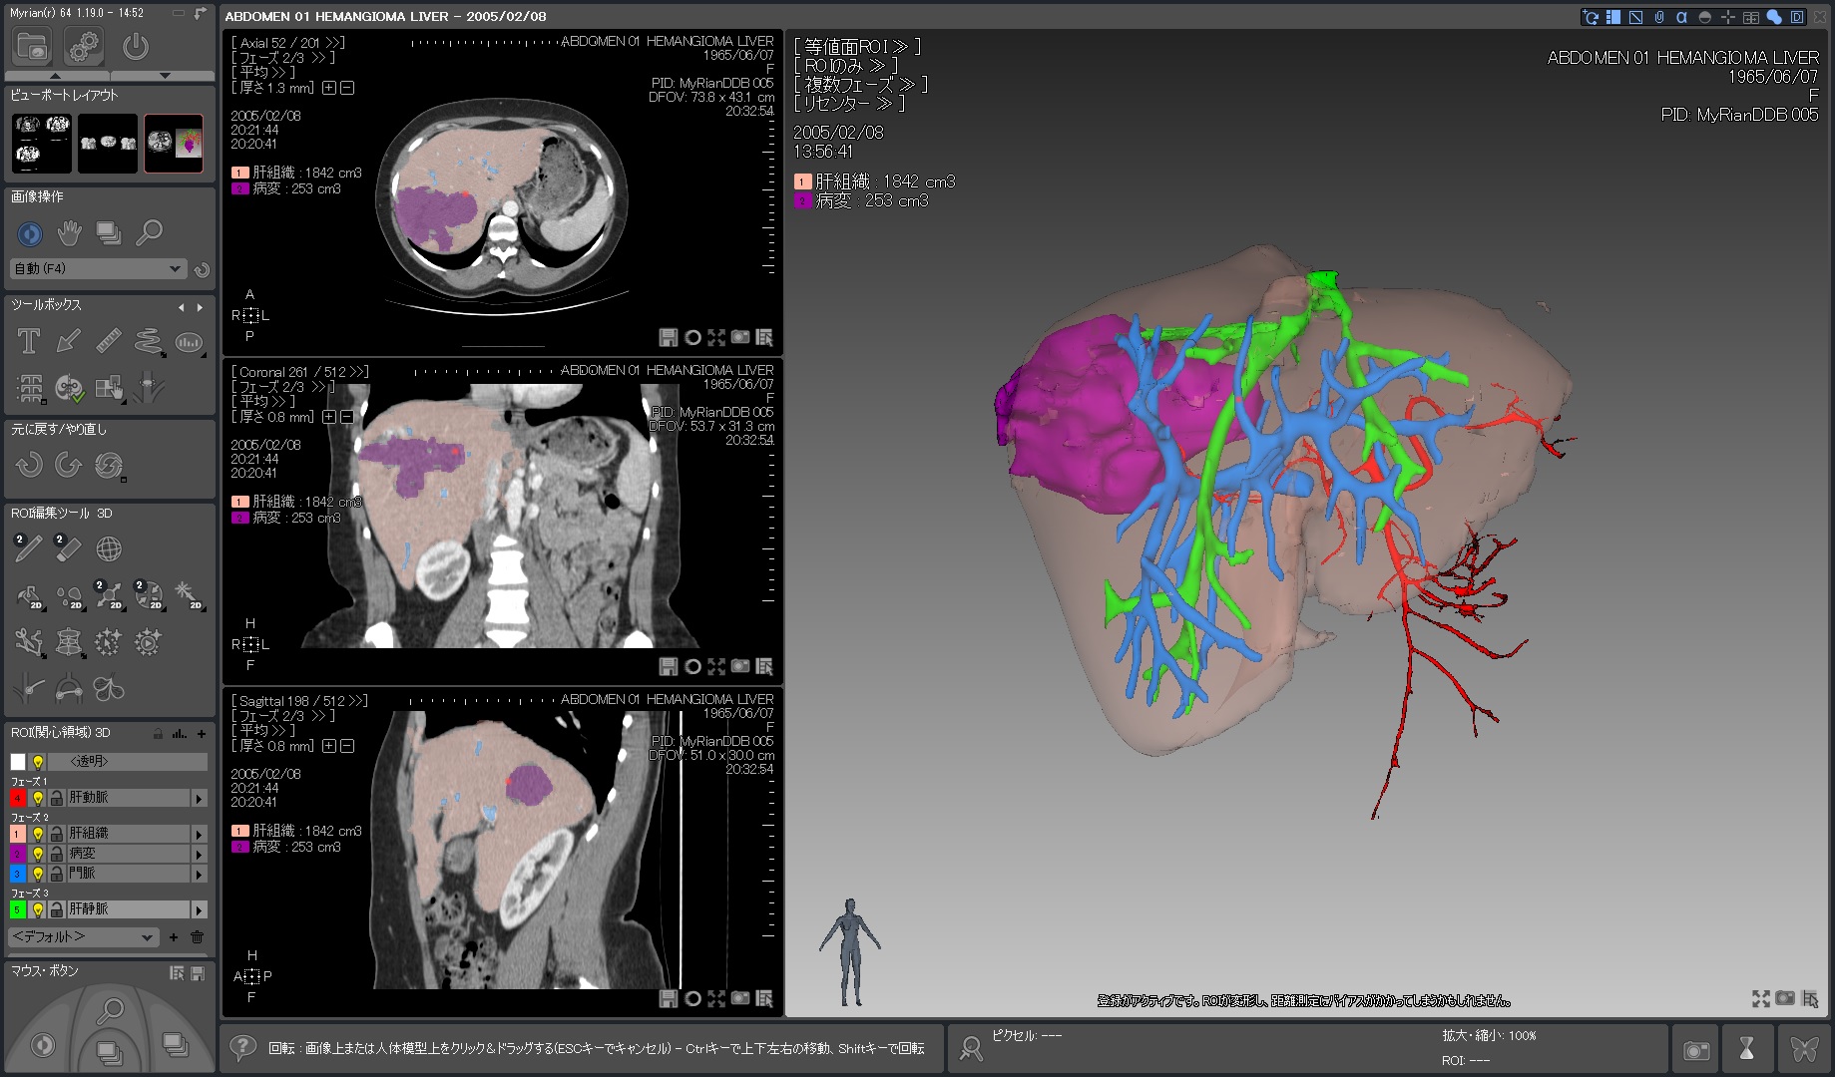Choose the arrow annotation tool
This screenshot has width=1835, height=1077.
pyautogui.click(x=68, y=341)
